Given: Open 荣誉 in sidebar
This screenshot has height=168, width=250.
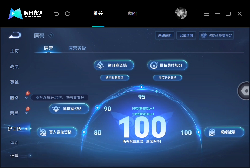Looking at the screenshot, I should click(14, 113).
